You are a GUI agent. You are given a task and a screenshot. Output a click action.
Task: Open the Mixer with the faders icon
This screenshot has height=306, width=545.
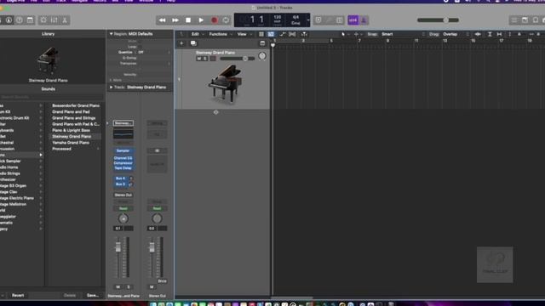coord(54,20)
